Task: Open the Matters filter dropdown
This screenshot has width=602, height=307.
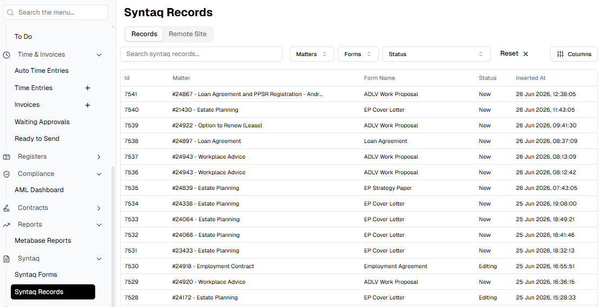Action: [x=312, y=54]
